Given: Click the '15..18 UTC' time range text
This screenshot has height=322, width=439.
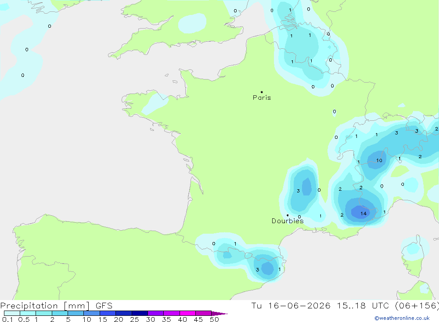Looking at the screenshot, I should pos(363,305).
